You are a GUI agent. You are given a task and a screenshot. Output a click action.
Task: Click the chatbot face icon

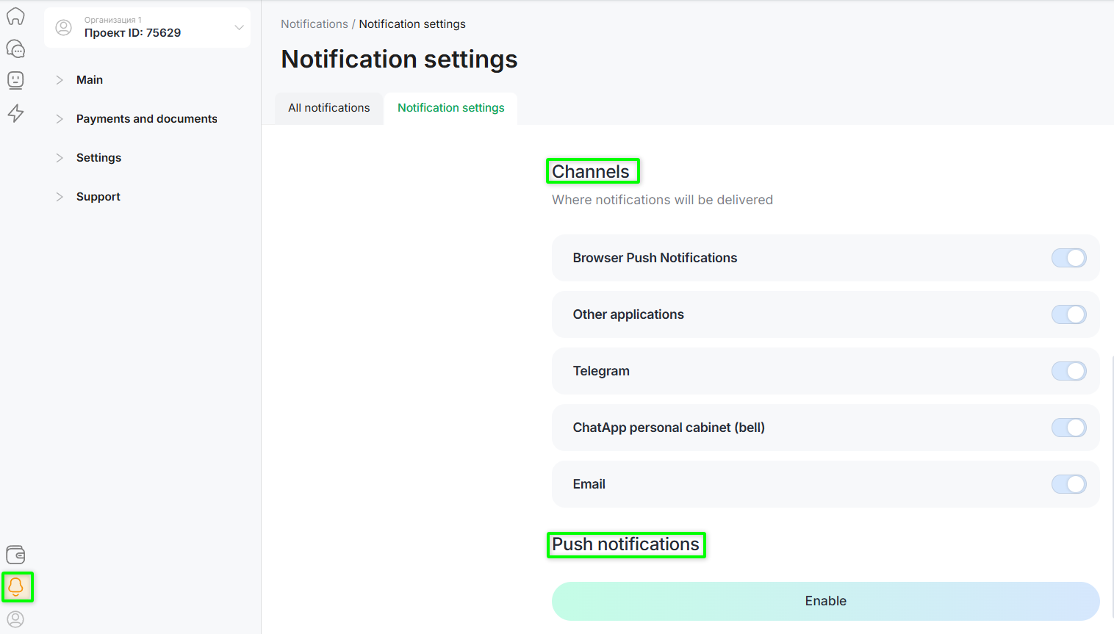coord(15,80)
